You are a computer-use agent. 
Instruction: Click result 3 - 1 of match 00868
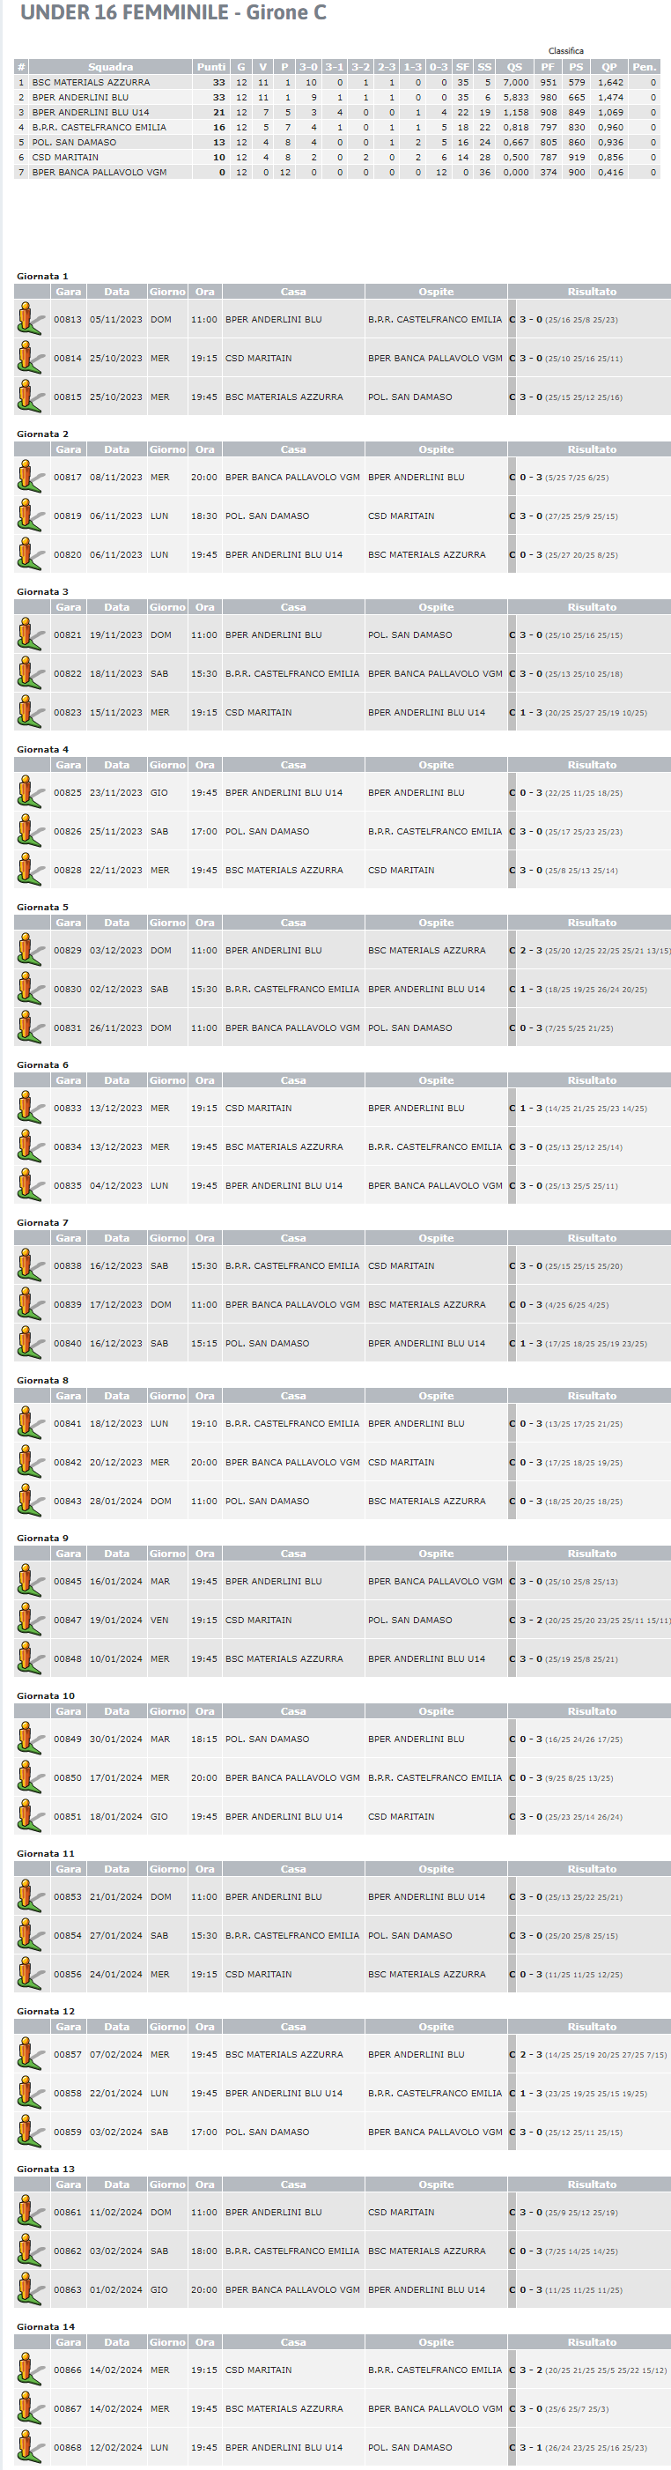pos(531,2447)
